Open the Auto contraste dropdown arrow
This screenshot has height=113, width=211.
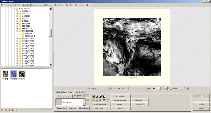tap(129, 100)
